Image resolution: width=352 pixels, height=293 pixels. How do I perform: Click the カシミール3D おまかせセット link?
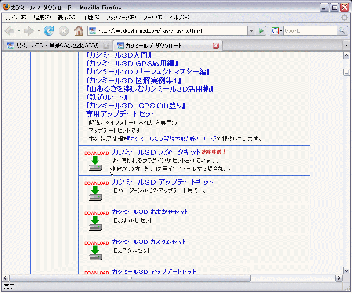(x=150, y=212)
